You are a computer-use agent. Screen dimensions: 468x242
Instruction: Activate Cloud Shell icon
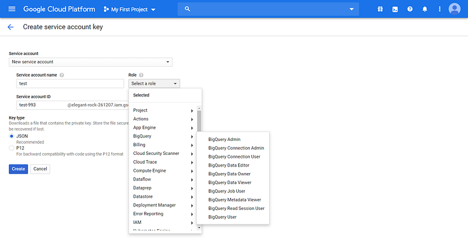[395, 9]
